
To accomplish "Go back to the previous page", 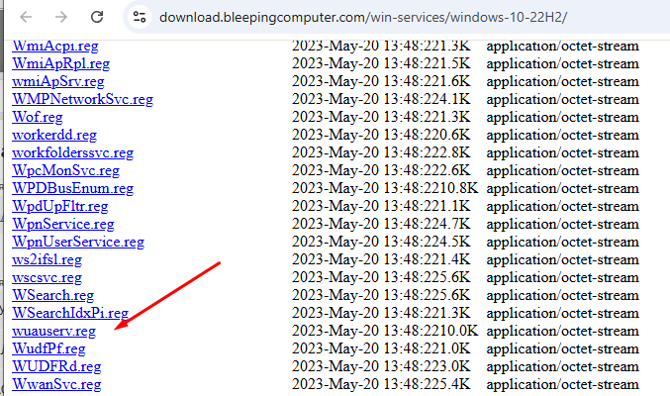I will 26,17.
